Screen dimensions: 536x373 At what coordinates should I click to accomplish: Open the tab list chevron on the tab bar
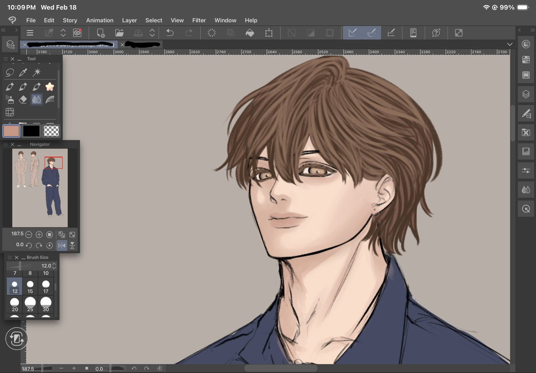click(510, 44)
